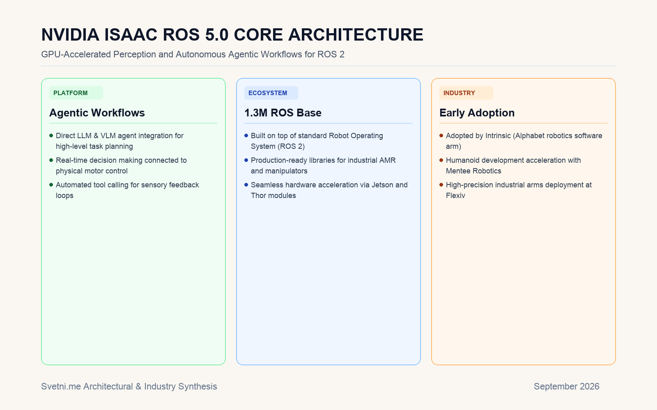Select the "Agentic Workflows" card heading
Viewport: 657px width, 410px height.
[x=97, y=113]
